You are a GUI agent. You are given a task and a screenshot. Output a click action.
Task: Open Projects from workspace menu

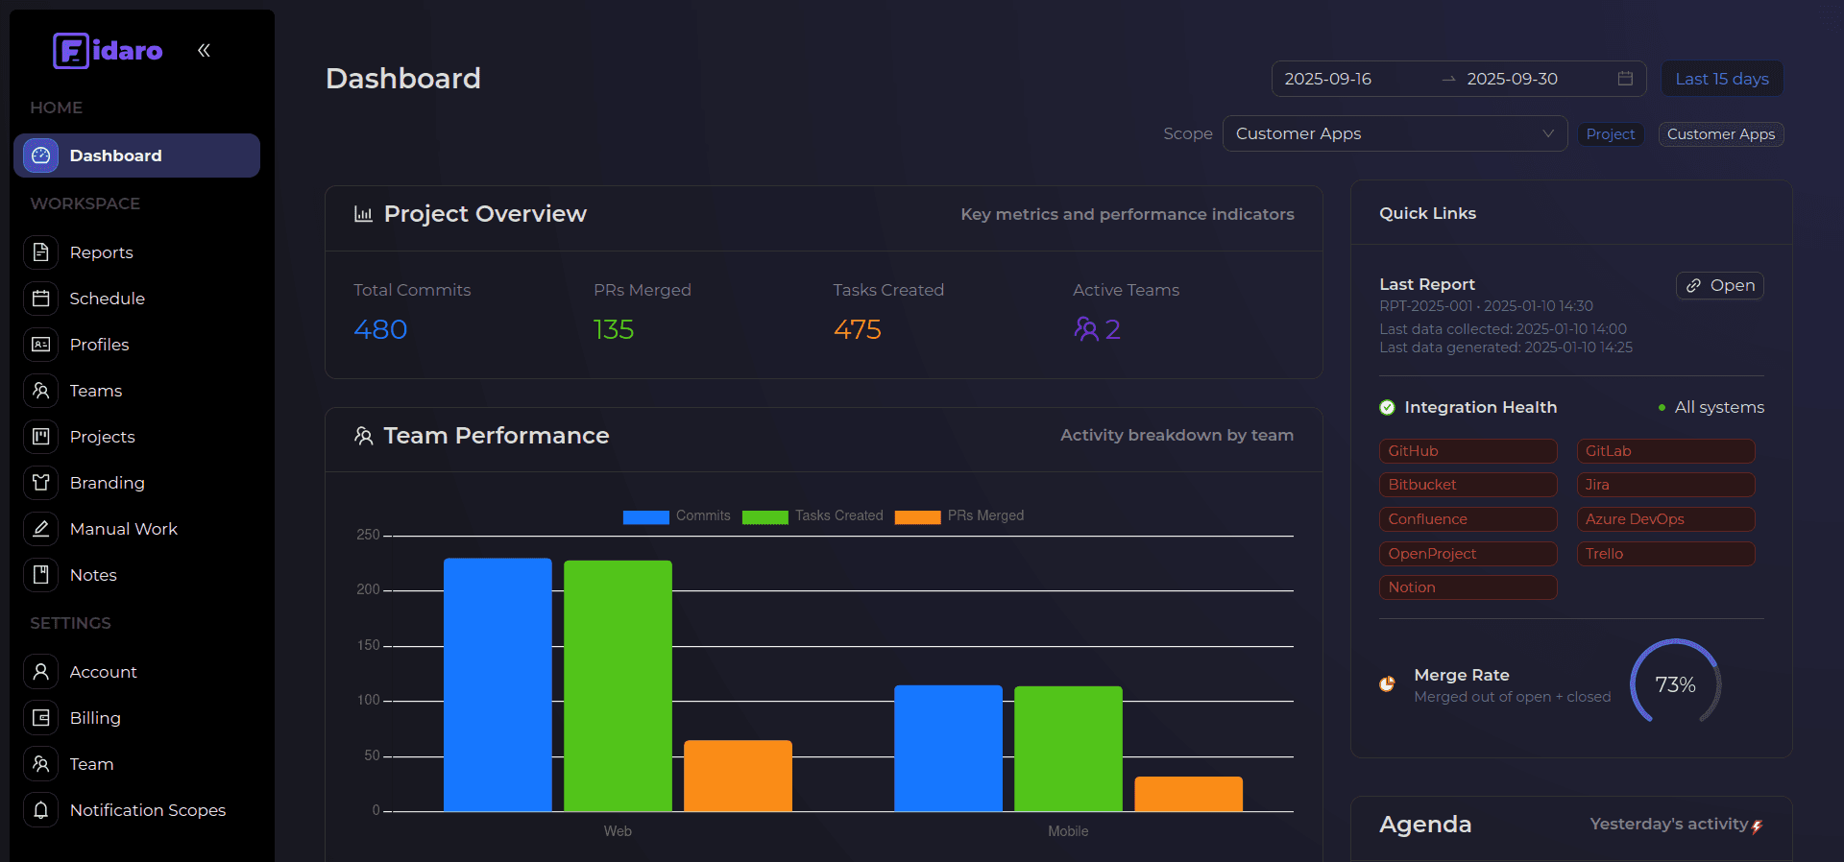tap(102, 437)
